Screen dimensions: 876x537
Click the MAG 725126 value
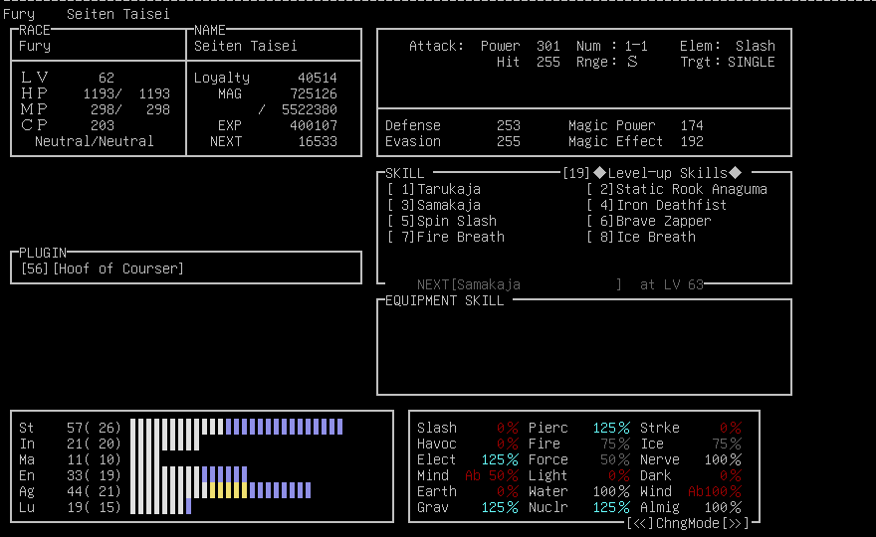click(314, 93)
